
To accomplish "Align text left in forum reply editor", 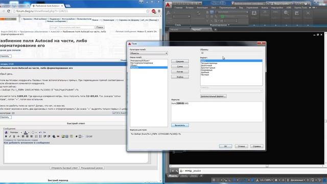I will 23,136.
